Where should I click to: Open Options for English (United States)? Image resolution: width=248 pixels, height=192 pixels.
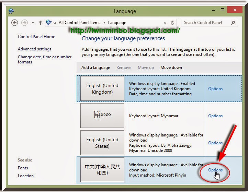[x=215, y=143]
